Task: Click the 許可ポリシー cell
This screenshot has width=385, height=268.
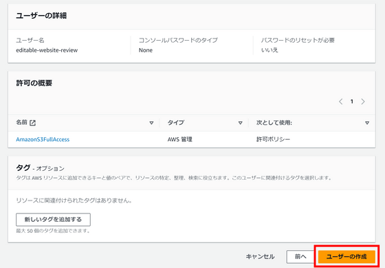Action: click(273, 139)
